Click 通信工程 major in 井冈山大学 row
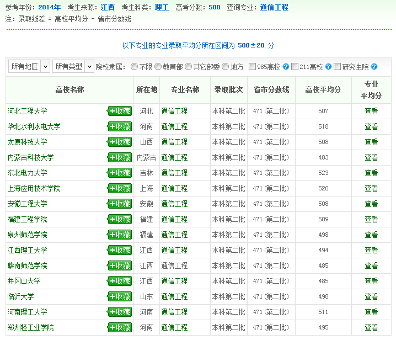 [x=174, y=281]
